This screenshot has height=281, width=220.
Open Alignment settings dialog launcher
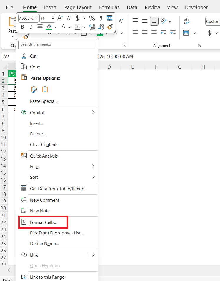tap(199, 46)
